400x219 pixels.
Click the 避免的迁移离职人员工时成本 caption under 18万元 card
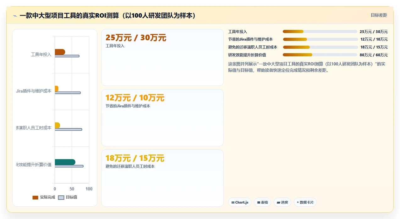click(x=130, y=166)
